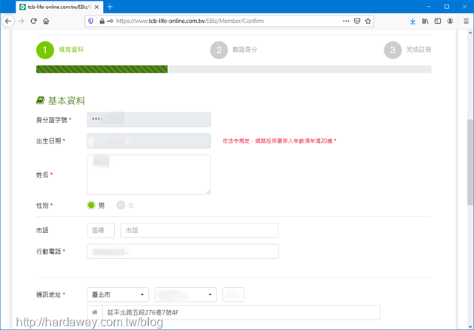Open the library bookshelf icon
The image size is (474, 330).
tap(425, 21)
